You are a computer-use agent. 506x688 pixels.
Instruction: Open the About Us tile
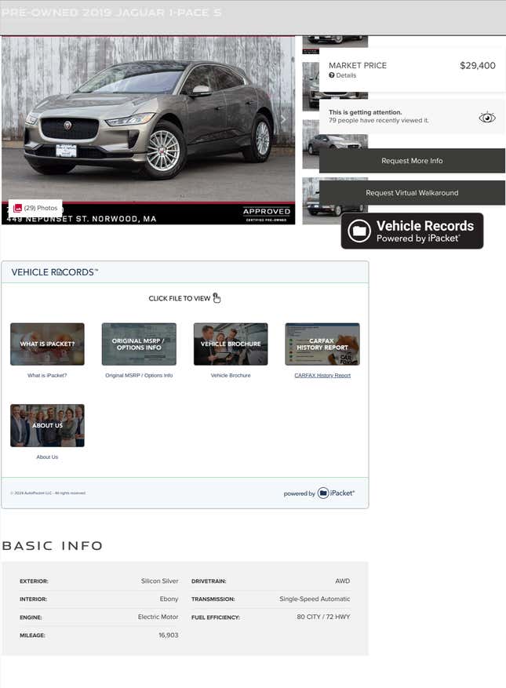click(x=47, y=425)
